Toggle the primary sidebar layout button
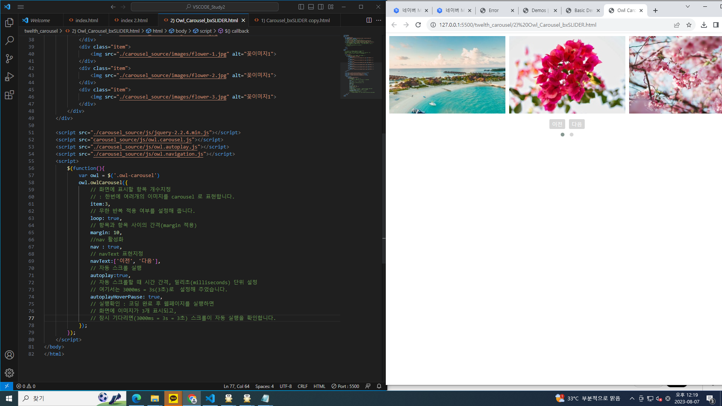The width and height of the screenshot is (722, 406). [301, 7]
